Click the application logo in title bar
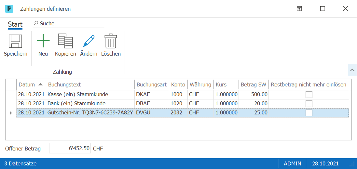This screenshot has height=169, width=357. click(x=9, y=9)
